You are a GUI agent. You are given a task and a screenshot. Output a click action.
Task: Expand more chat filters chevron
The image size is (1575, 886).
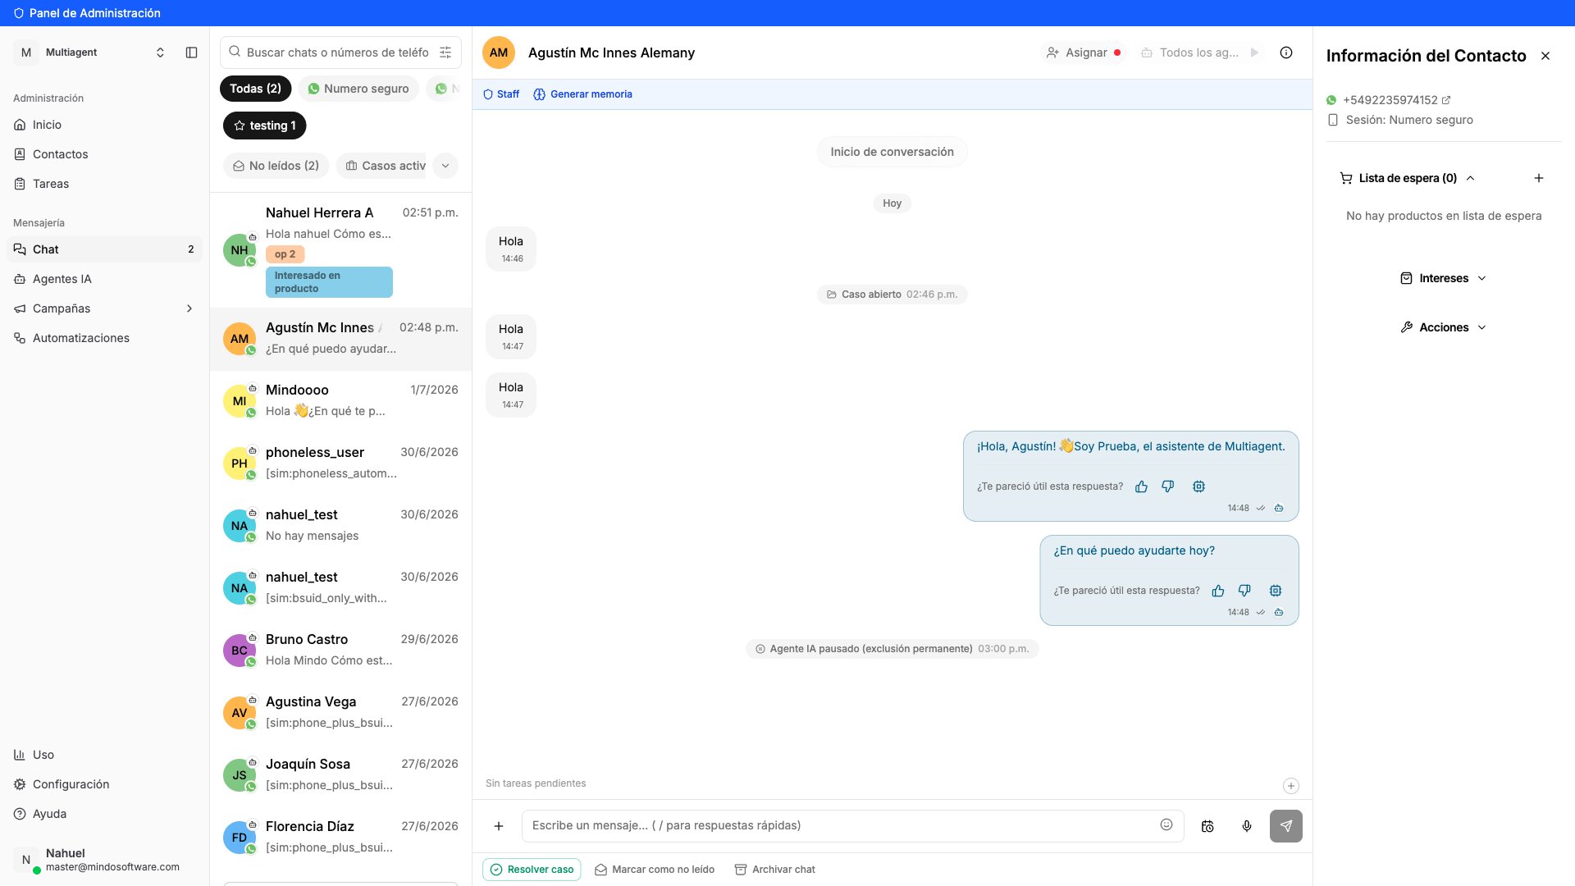[x=445, y=166]
